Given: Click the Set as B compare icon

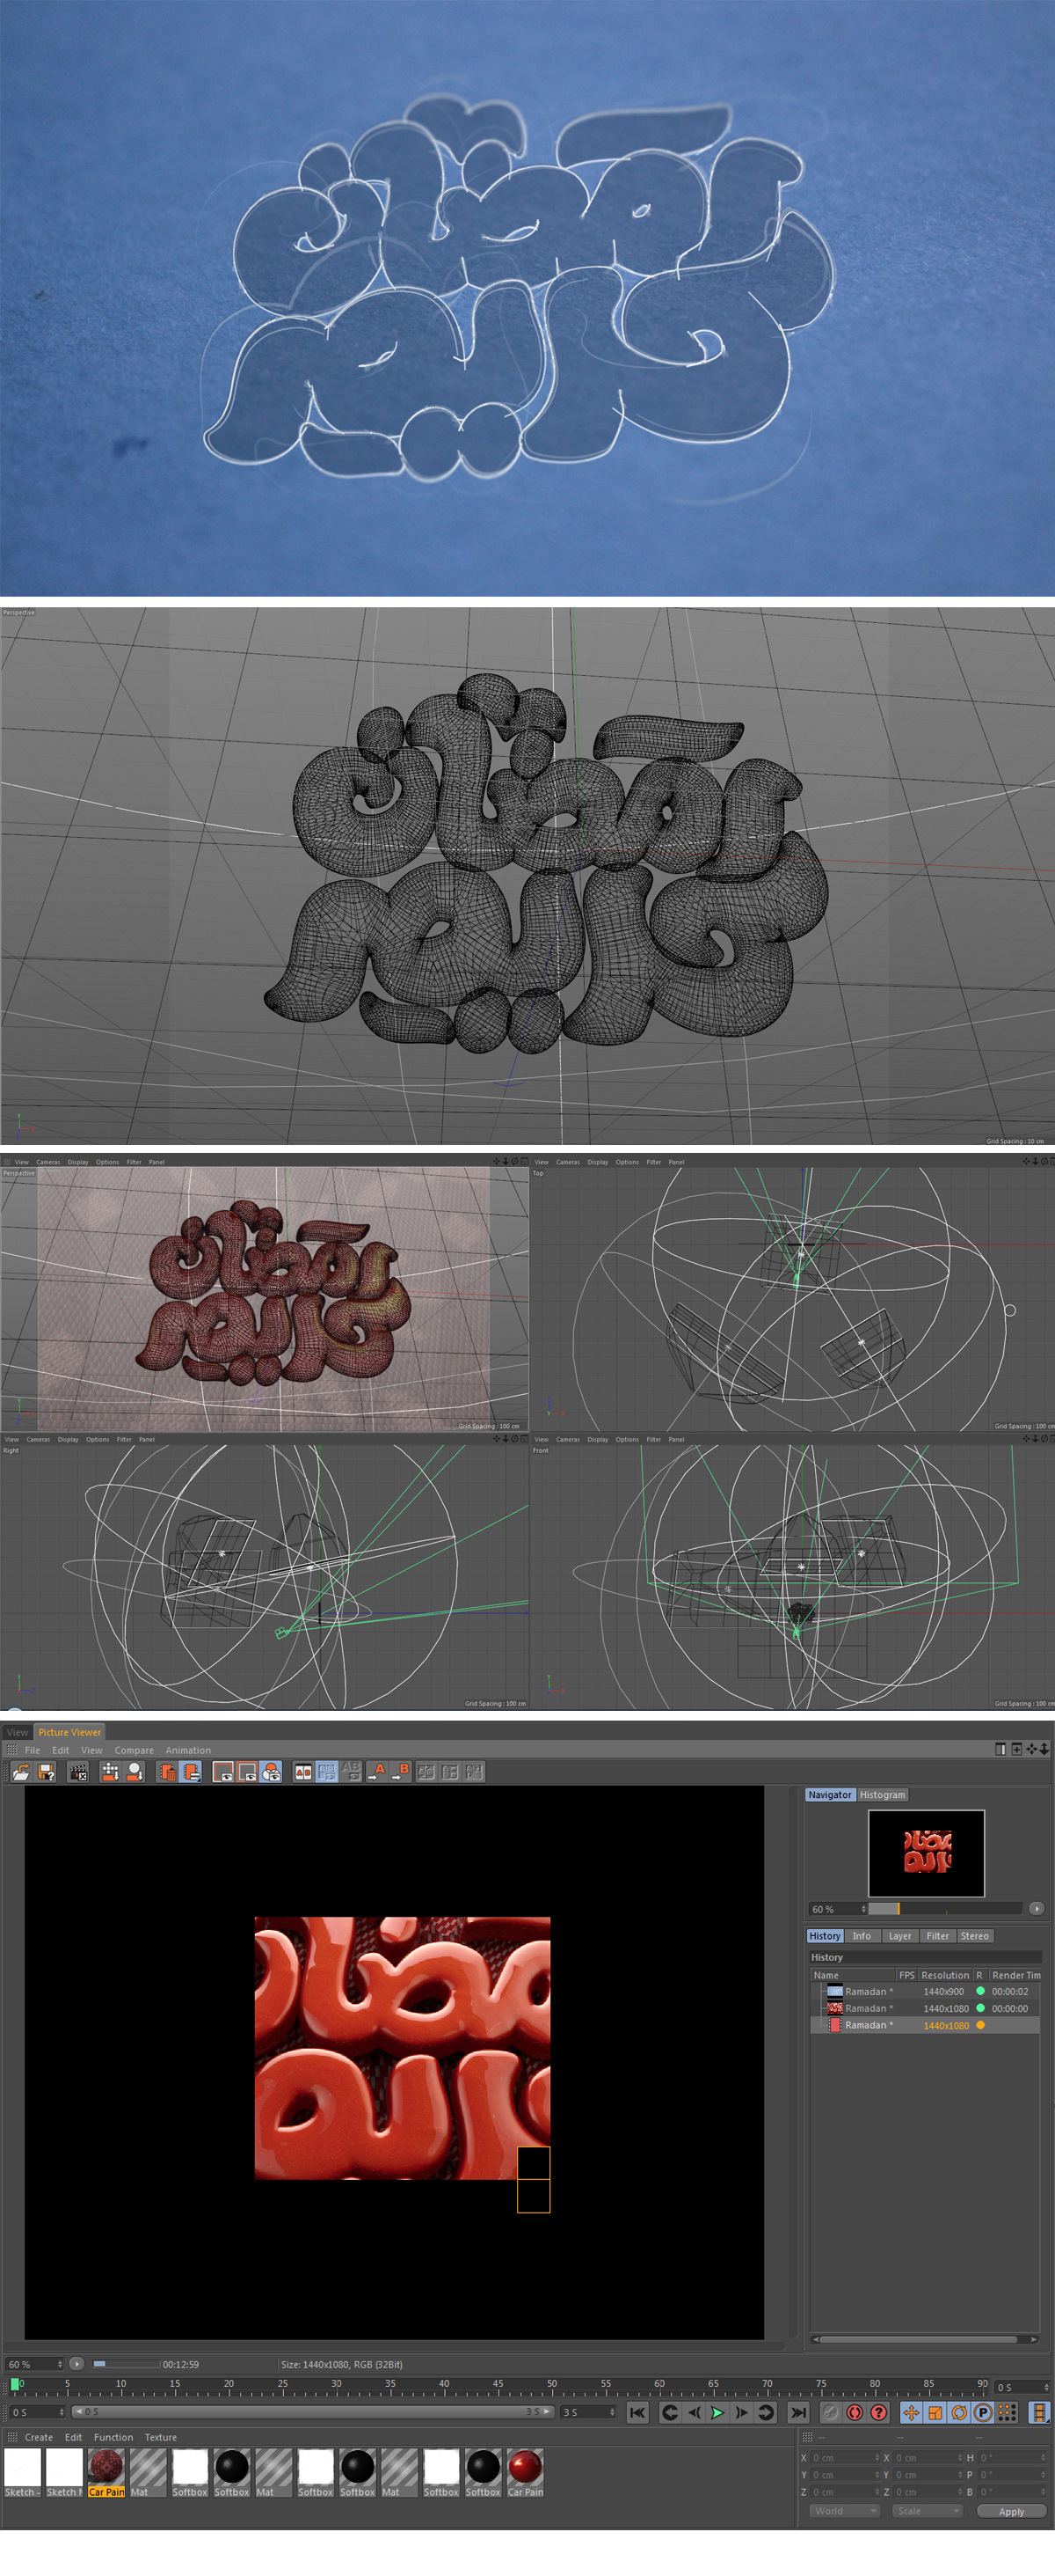Looking at the screenshot, I should [x=401, y=1771].
